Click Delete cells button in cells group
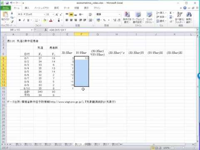200x150 pixels. (x=161, y=17)
